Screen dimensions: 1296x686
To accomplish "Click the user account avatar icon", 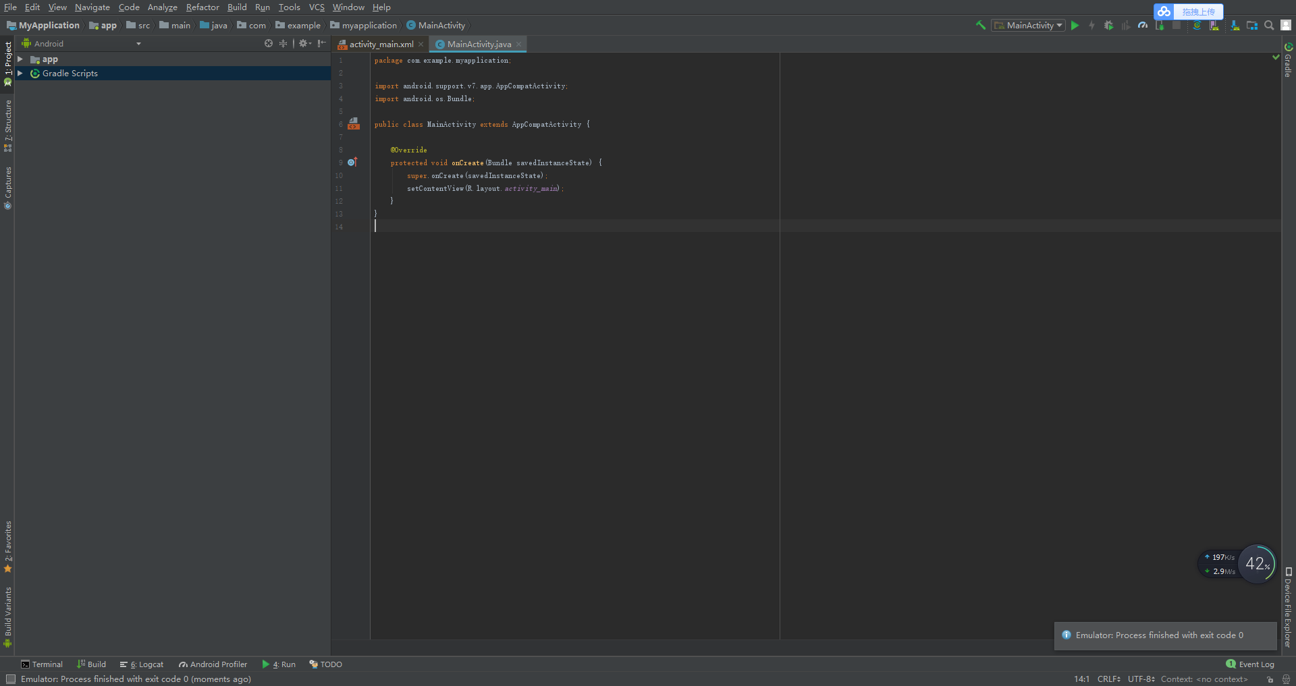I will click(x=1286, y=25).
